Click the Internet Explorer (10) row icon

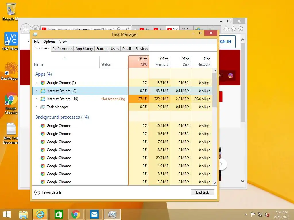[43, 99]
